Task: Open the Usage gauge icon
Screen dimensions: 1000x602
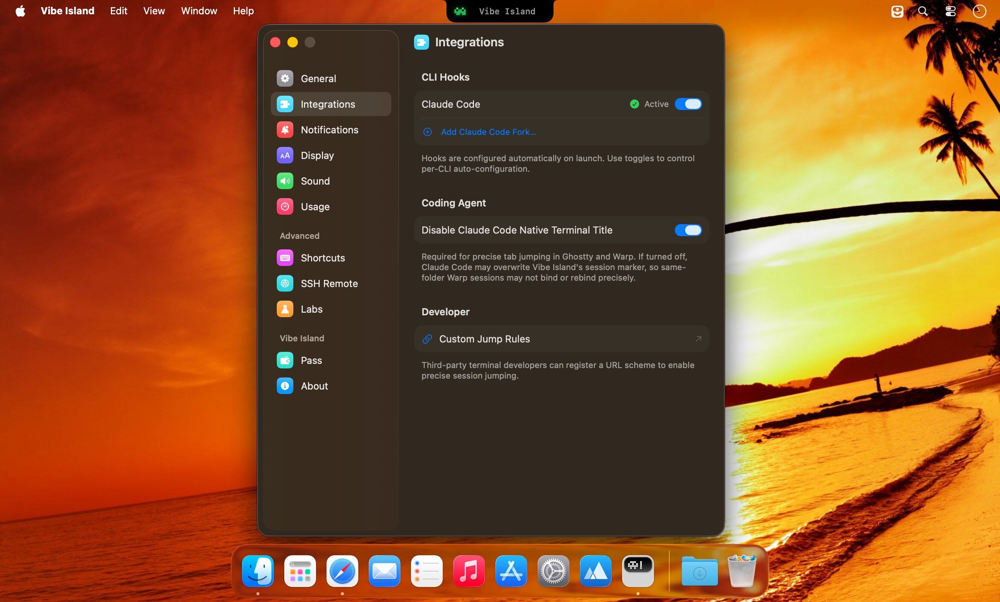Action: click(285, 206)
